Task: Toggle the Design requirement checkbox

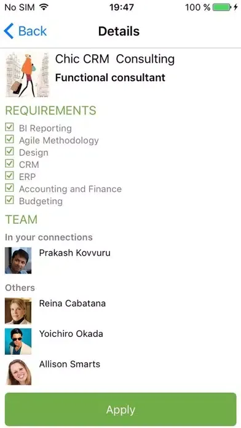Action: [x=10, y=151]
